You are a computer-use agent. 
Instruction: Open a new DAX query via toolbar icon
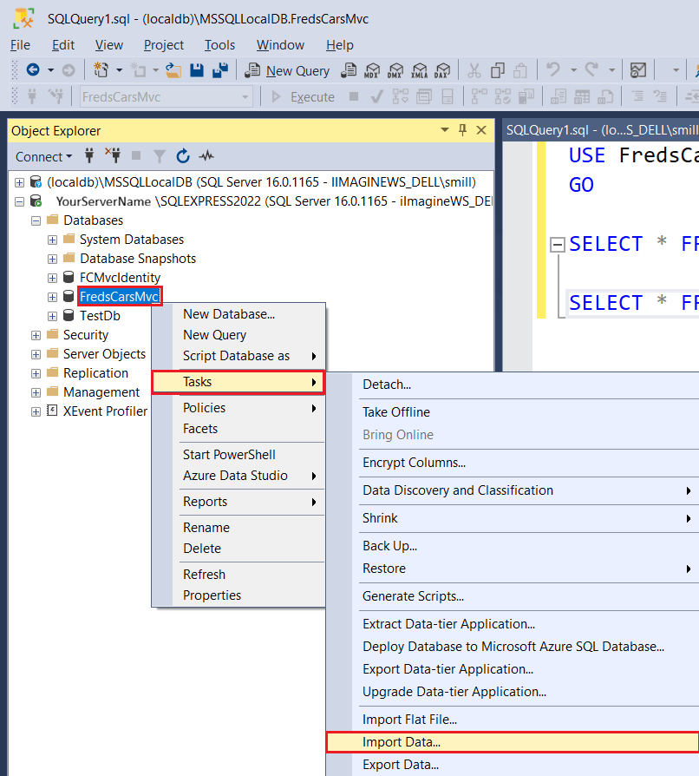(x=442, y=70)
